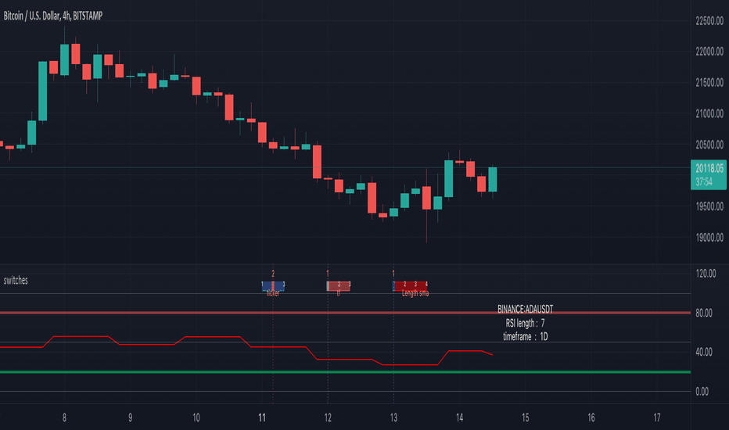This screenshot has width=729, height=430.
Task: Click date 14 on the time axis
Action: point(459,417)
